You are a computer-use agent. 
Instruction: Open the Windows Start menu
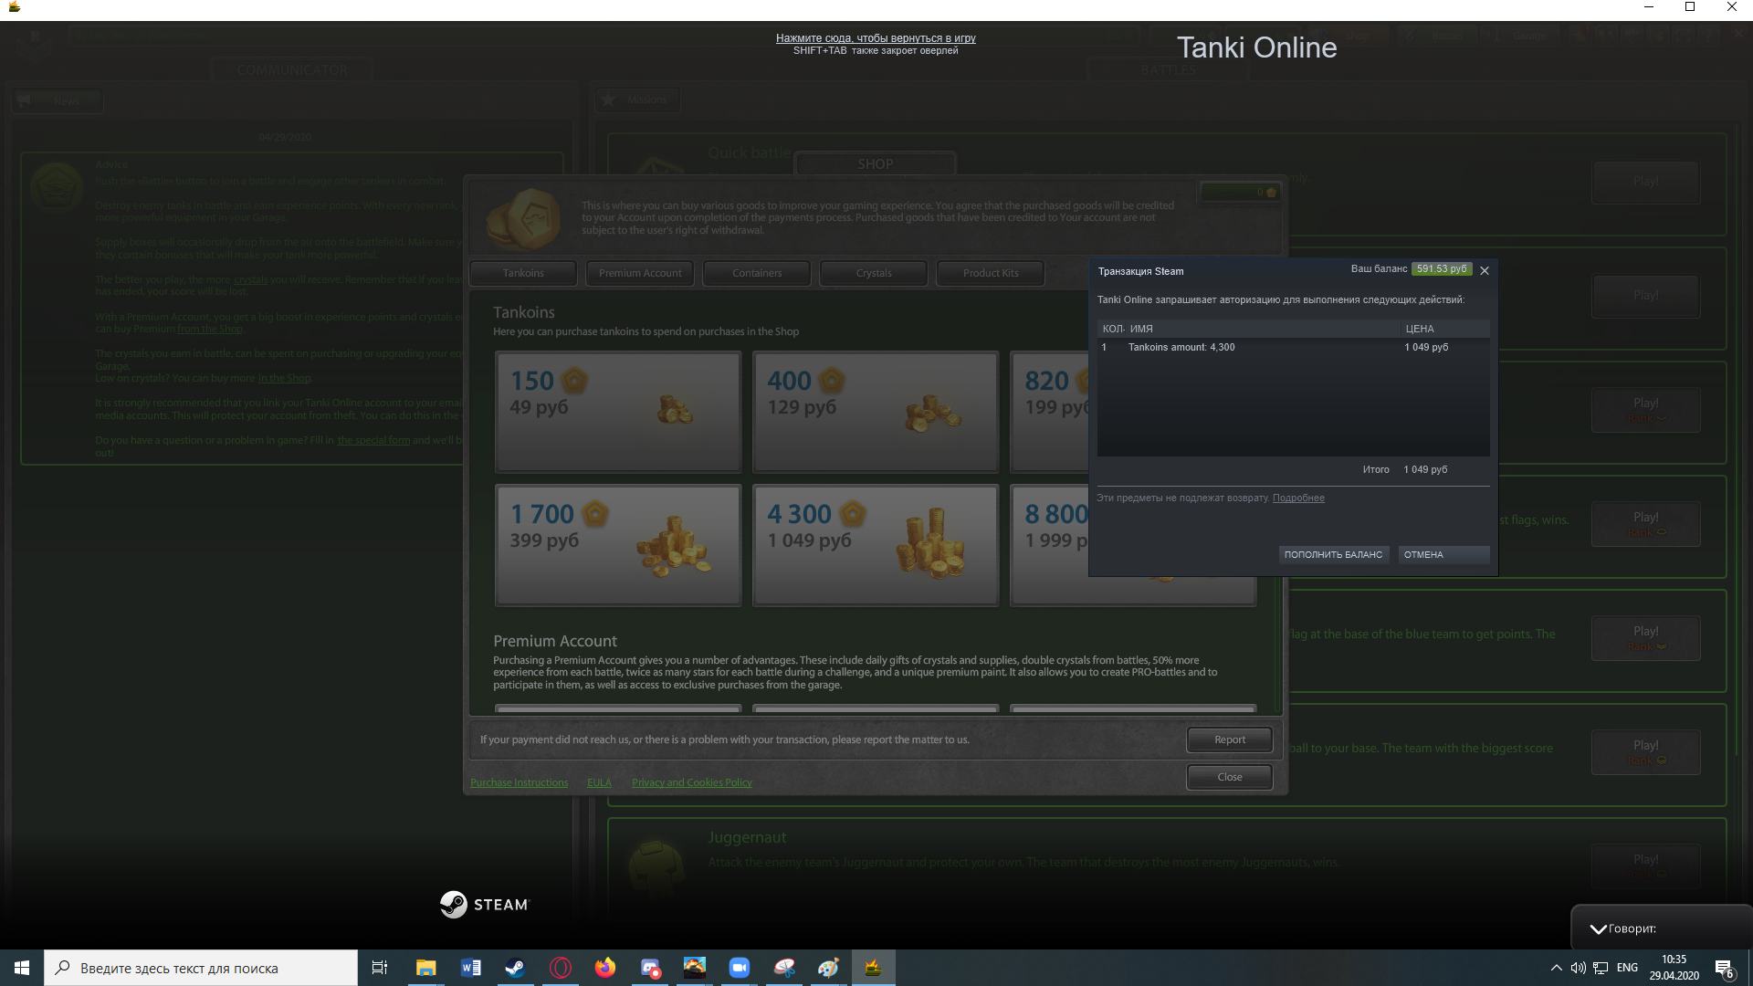point(22,968)
